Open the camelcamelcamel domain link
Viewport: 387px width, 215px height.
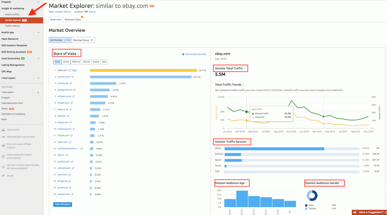click(68, 149)
